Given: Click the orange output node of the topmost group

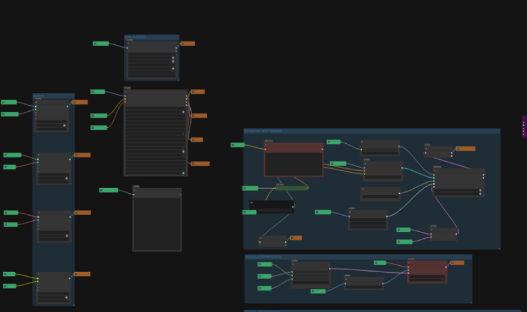Looking at the screenshot, I should point(187,44).
